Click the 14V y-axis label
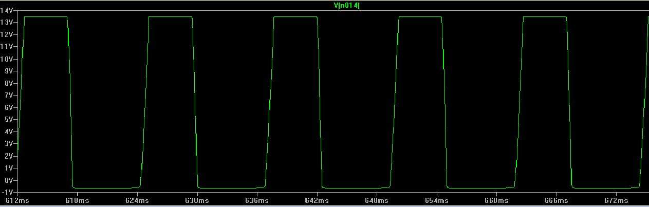The image size is (649, 207). (x=7, y=10)
